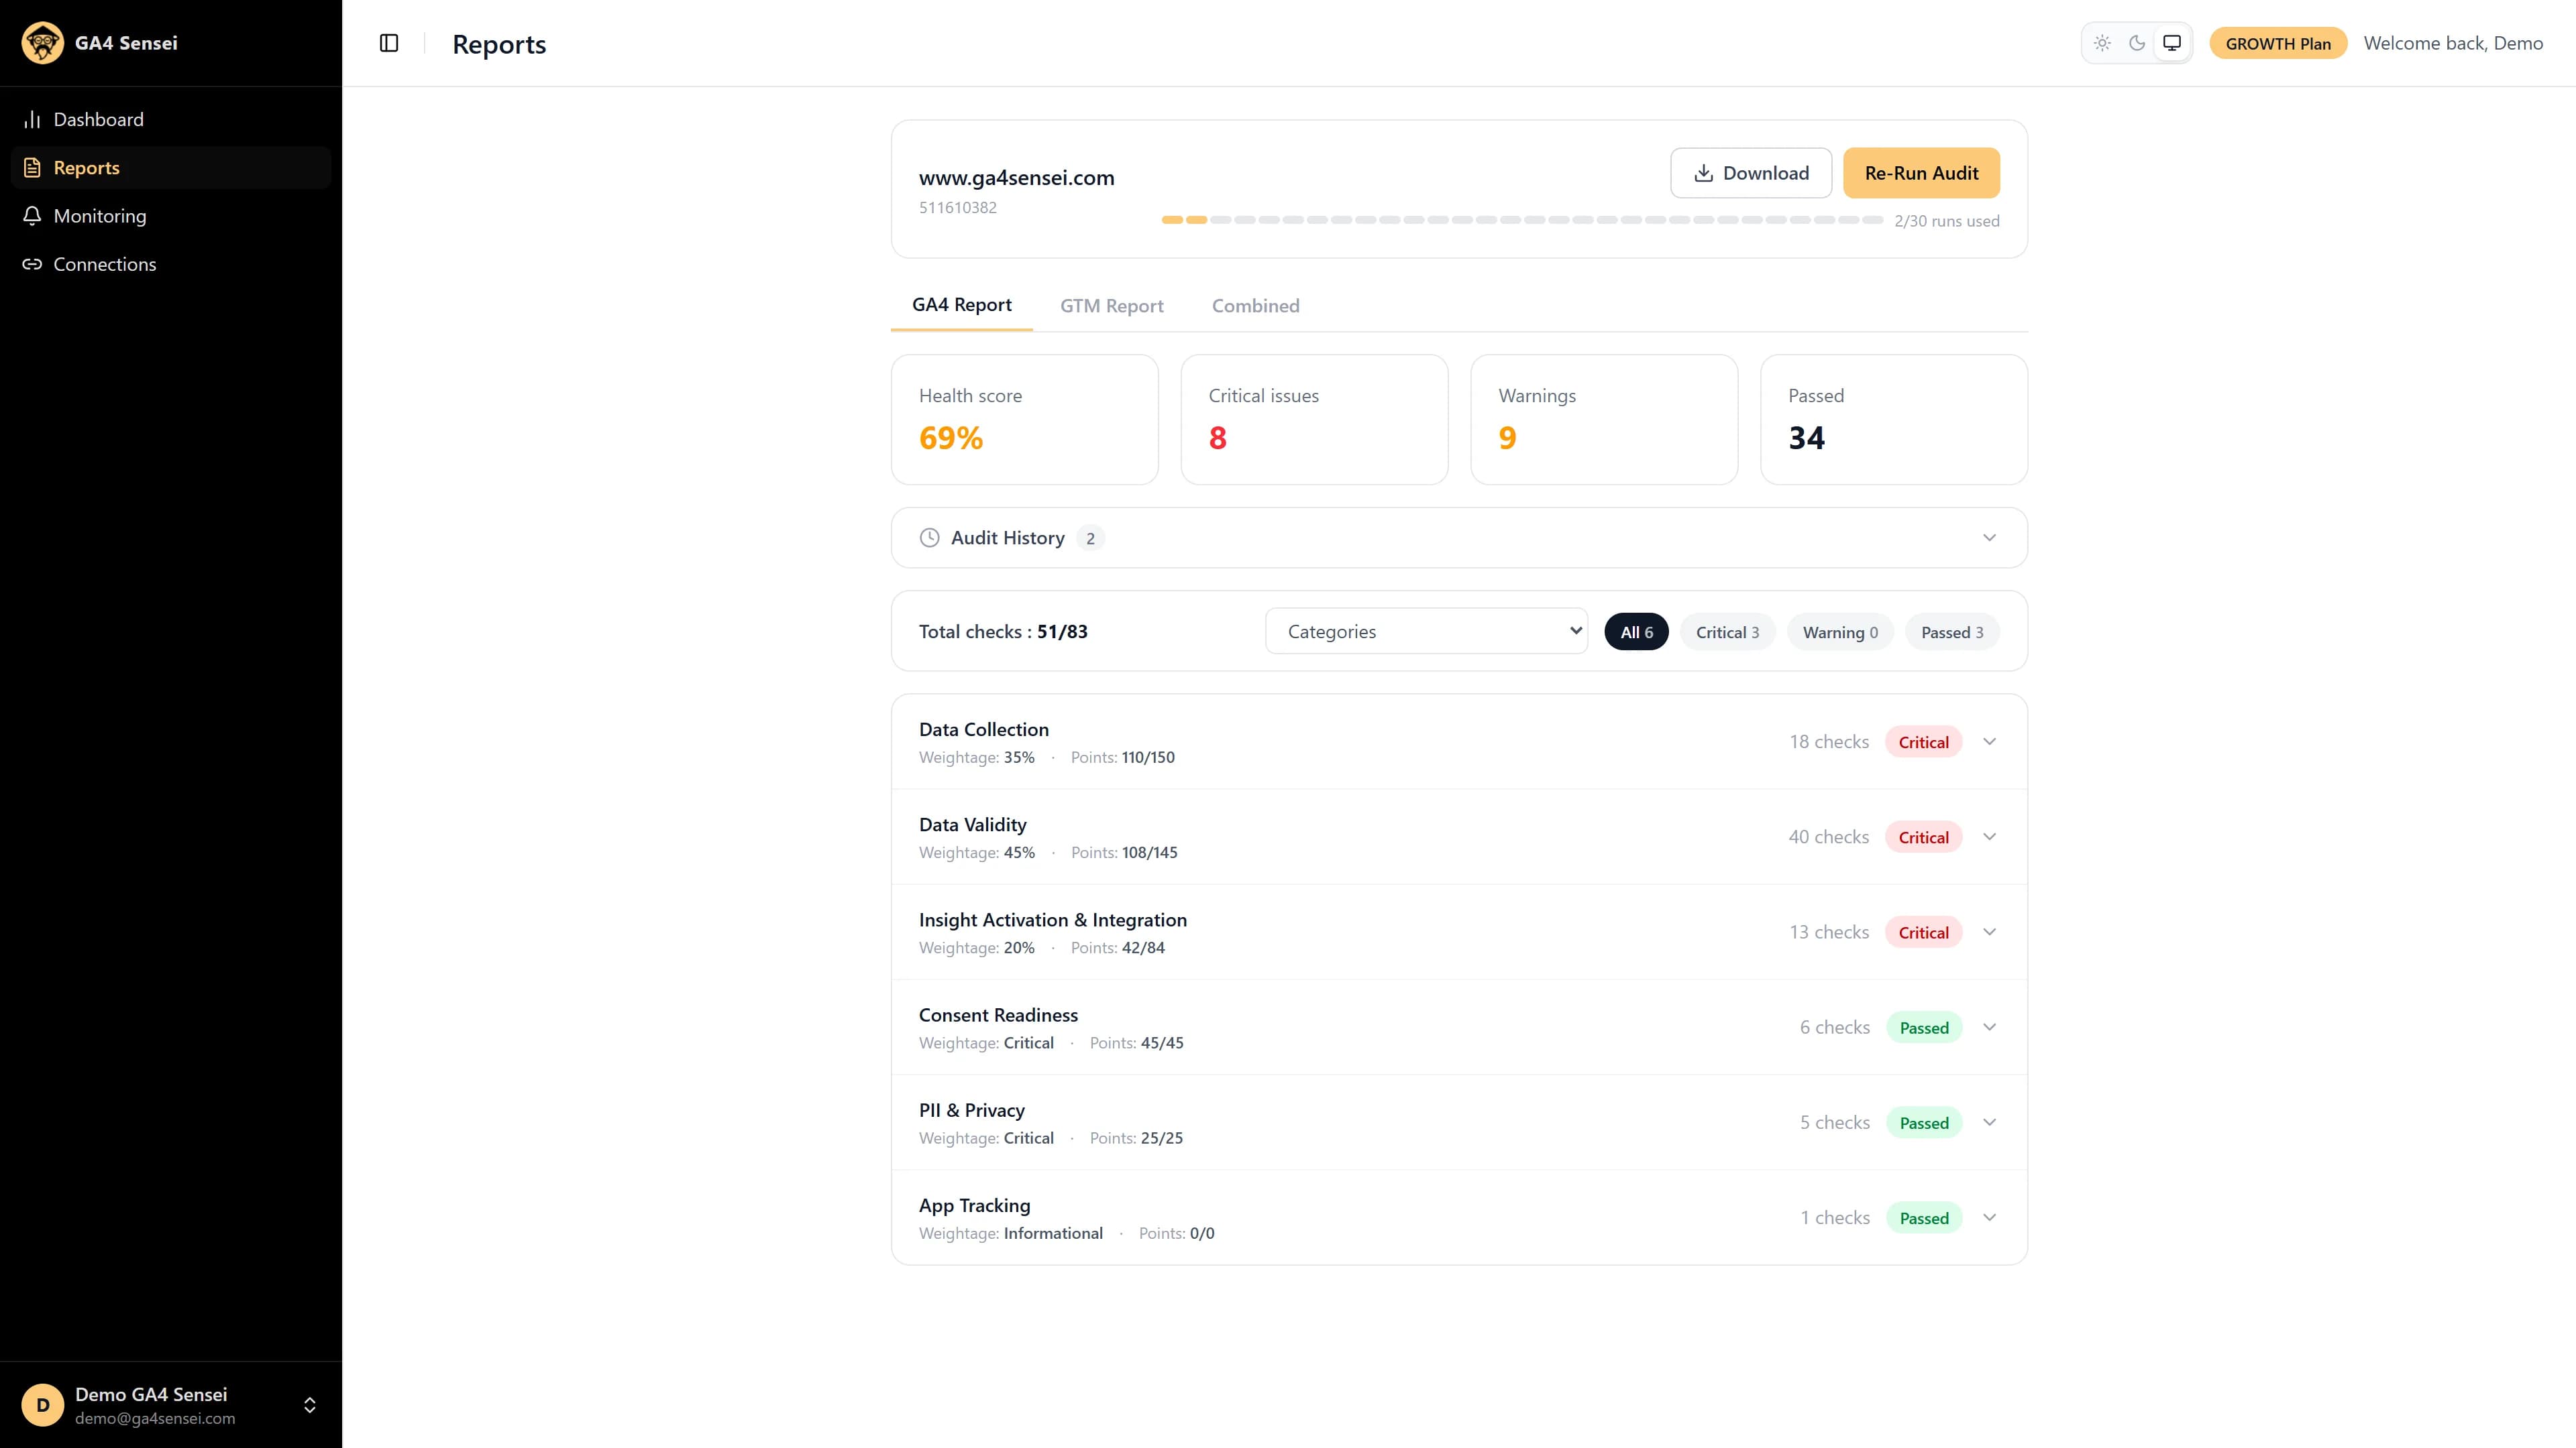Open Dashboard from sidebar
The height and width of the screenshot is (1448, 2576).
pyautogui.click(x=171, y=119)
